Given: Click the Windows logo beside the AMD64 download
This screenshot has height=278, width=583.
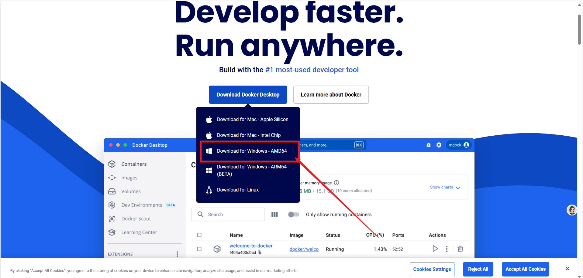Looking at the screenshot, I should click(x=209, y=151).
